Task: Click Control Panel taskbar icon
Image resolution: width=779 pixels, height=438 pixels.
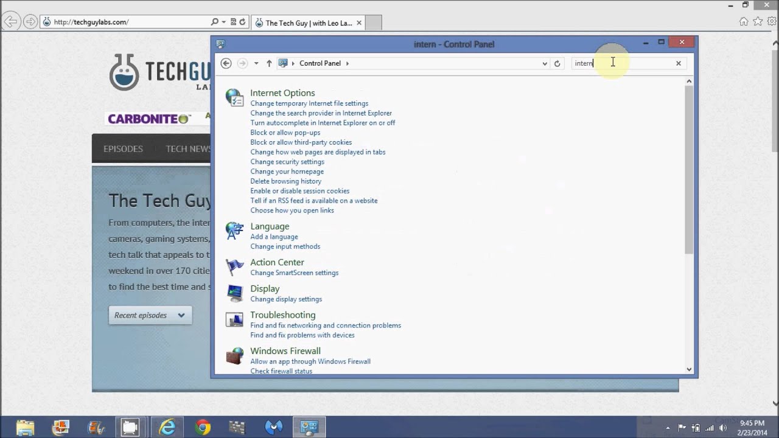Action: [309, 428]
